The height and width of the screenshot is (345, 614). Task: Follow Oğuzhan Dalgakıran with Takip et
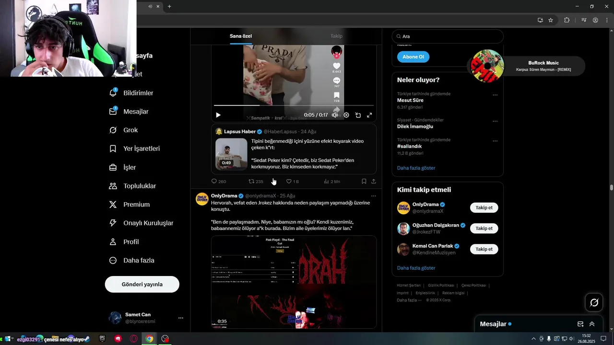click(484, 229)
